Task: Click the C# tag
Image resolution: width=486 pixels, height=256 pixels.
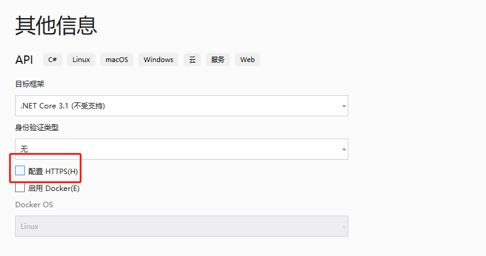Action: 53,60
